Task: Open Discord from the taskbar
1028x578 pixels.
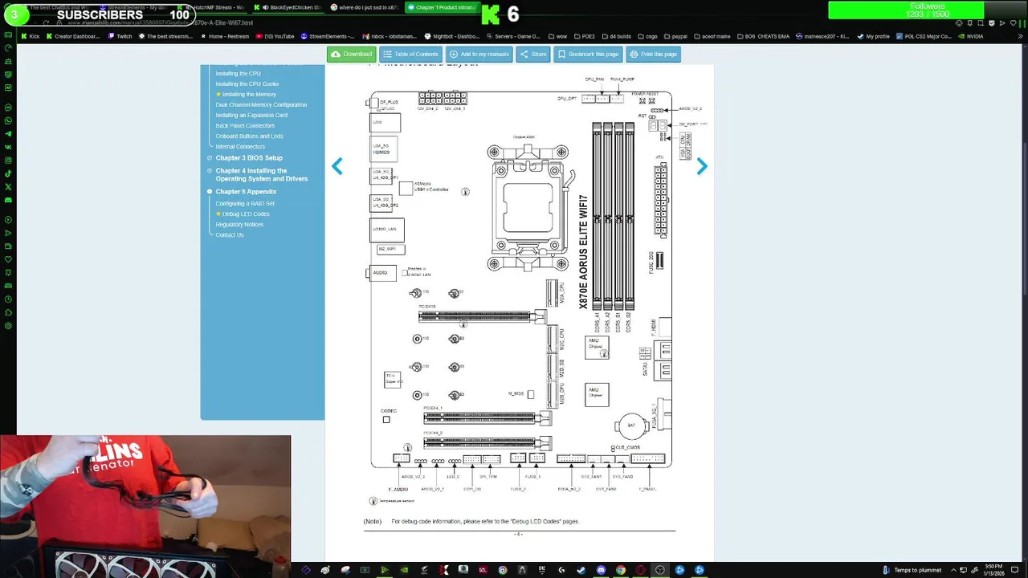Action: 601,570
